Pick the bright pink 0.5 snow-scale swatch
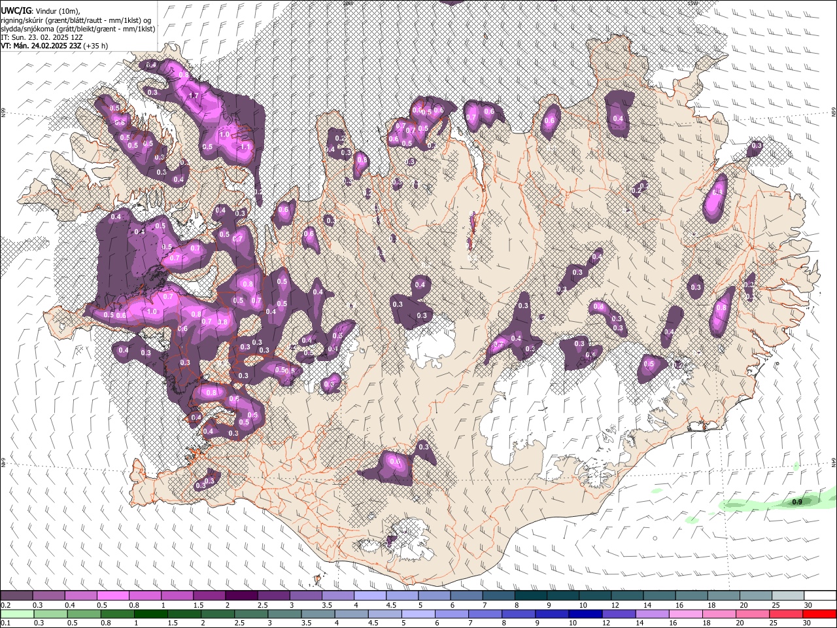 pyautogui.click(x=112, y=596)
